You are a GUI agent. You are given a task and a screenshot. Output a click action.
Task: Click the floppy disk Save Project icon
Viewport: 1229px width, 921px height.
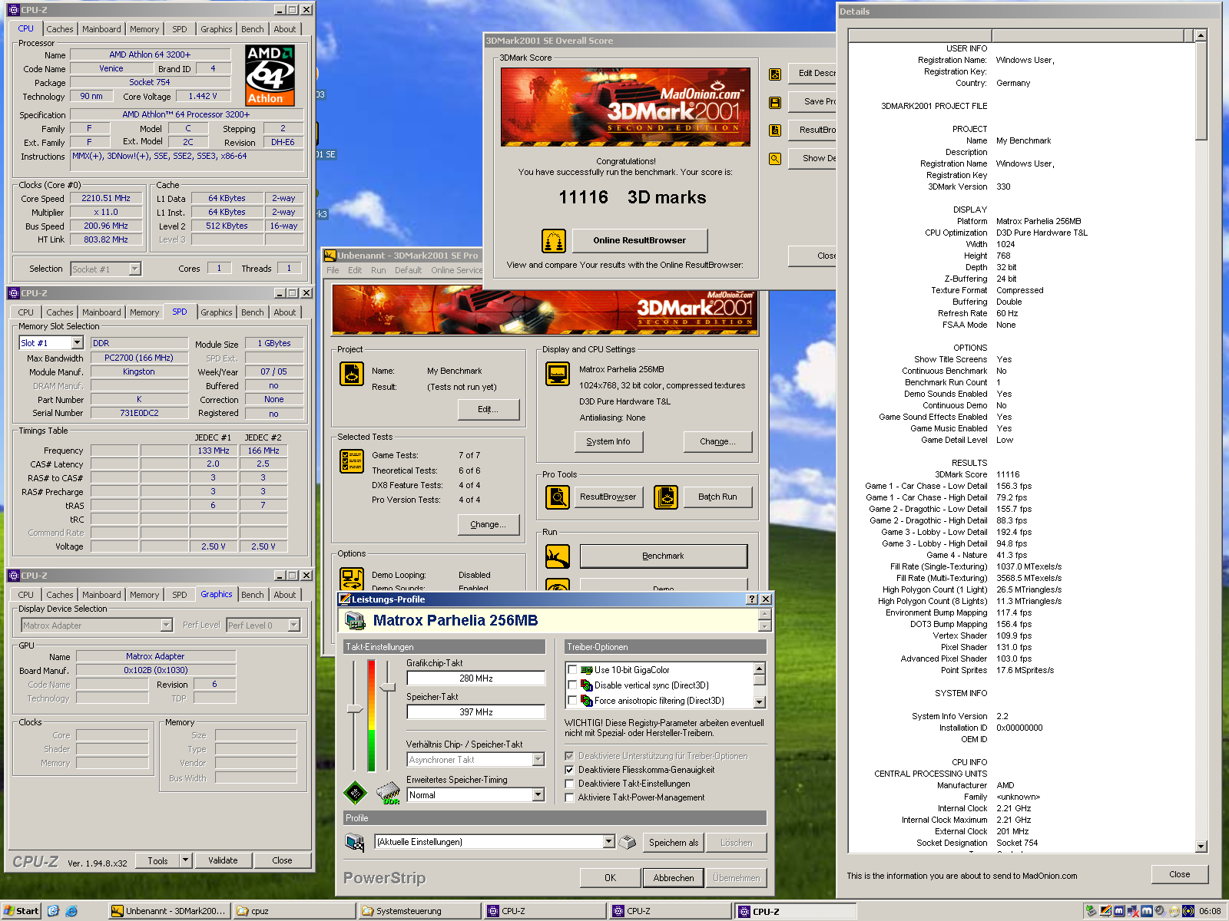[775, 102]
